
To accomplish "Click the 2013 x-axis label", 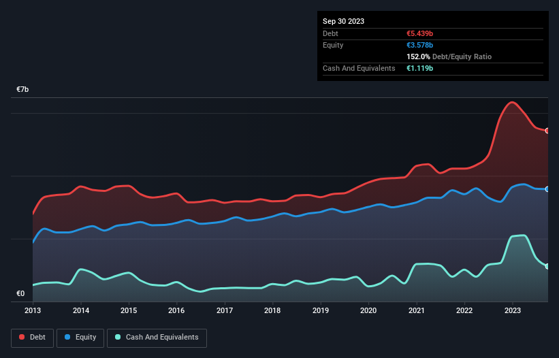I will point(33,310).
